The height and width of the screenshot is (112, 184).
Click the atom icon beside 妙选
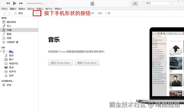pos(4,85)
